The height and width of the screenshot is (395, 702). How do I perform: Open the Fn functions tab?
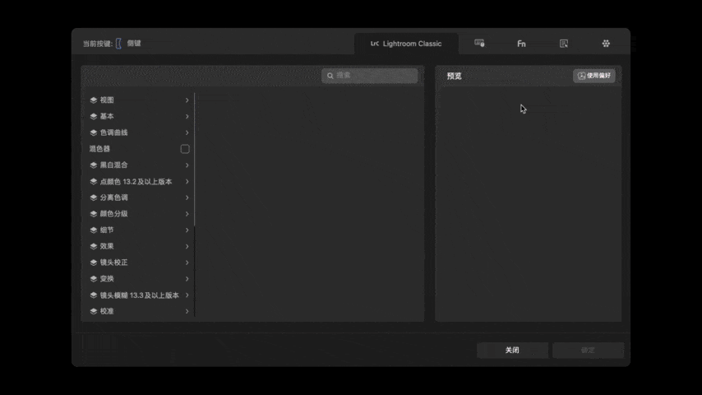point(522,44)
